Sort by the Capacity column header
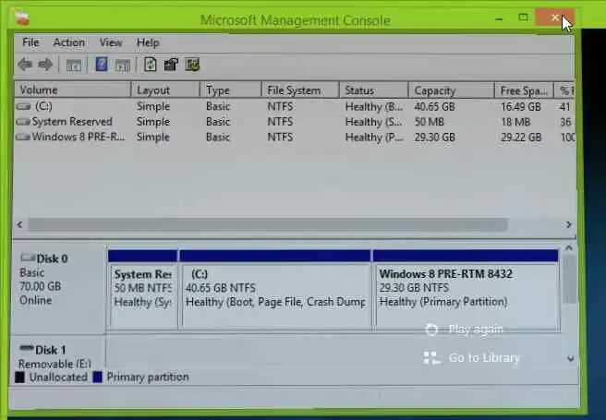Image resolution: width=606 pixels, height=420 pixels. tap(452, 90)
